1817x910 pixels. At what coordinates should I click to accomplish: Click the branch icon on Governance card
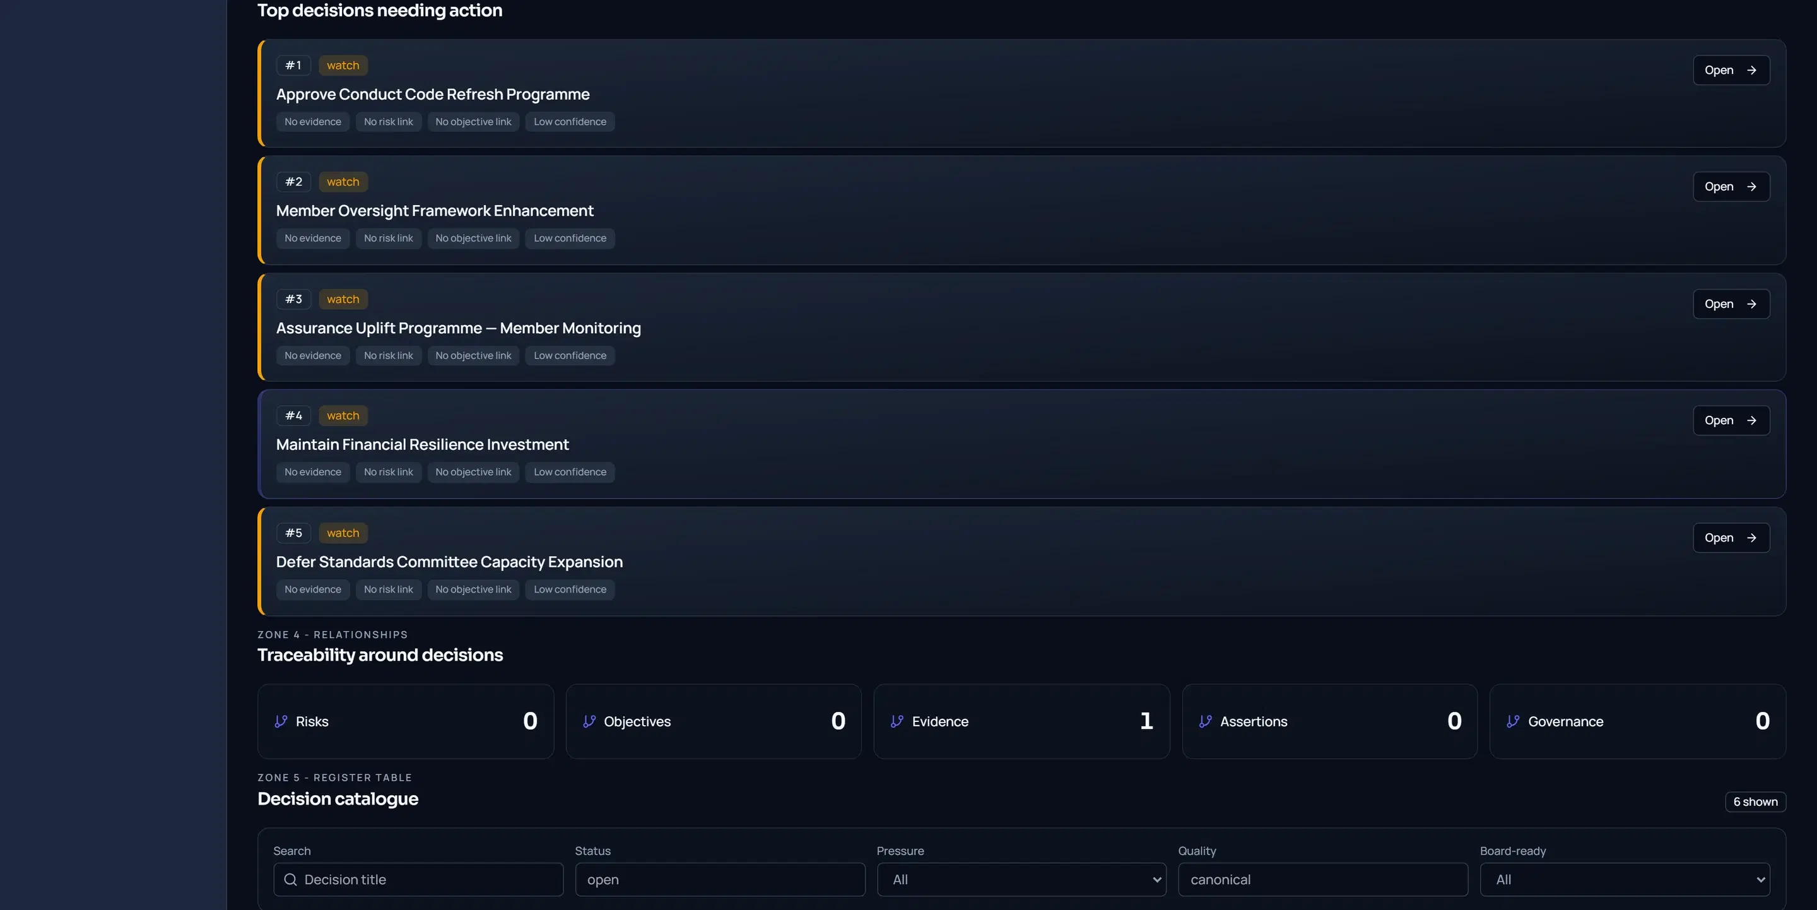click(1512, 721)
